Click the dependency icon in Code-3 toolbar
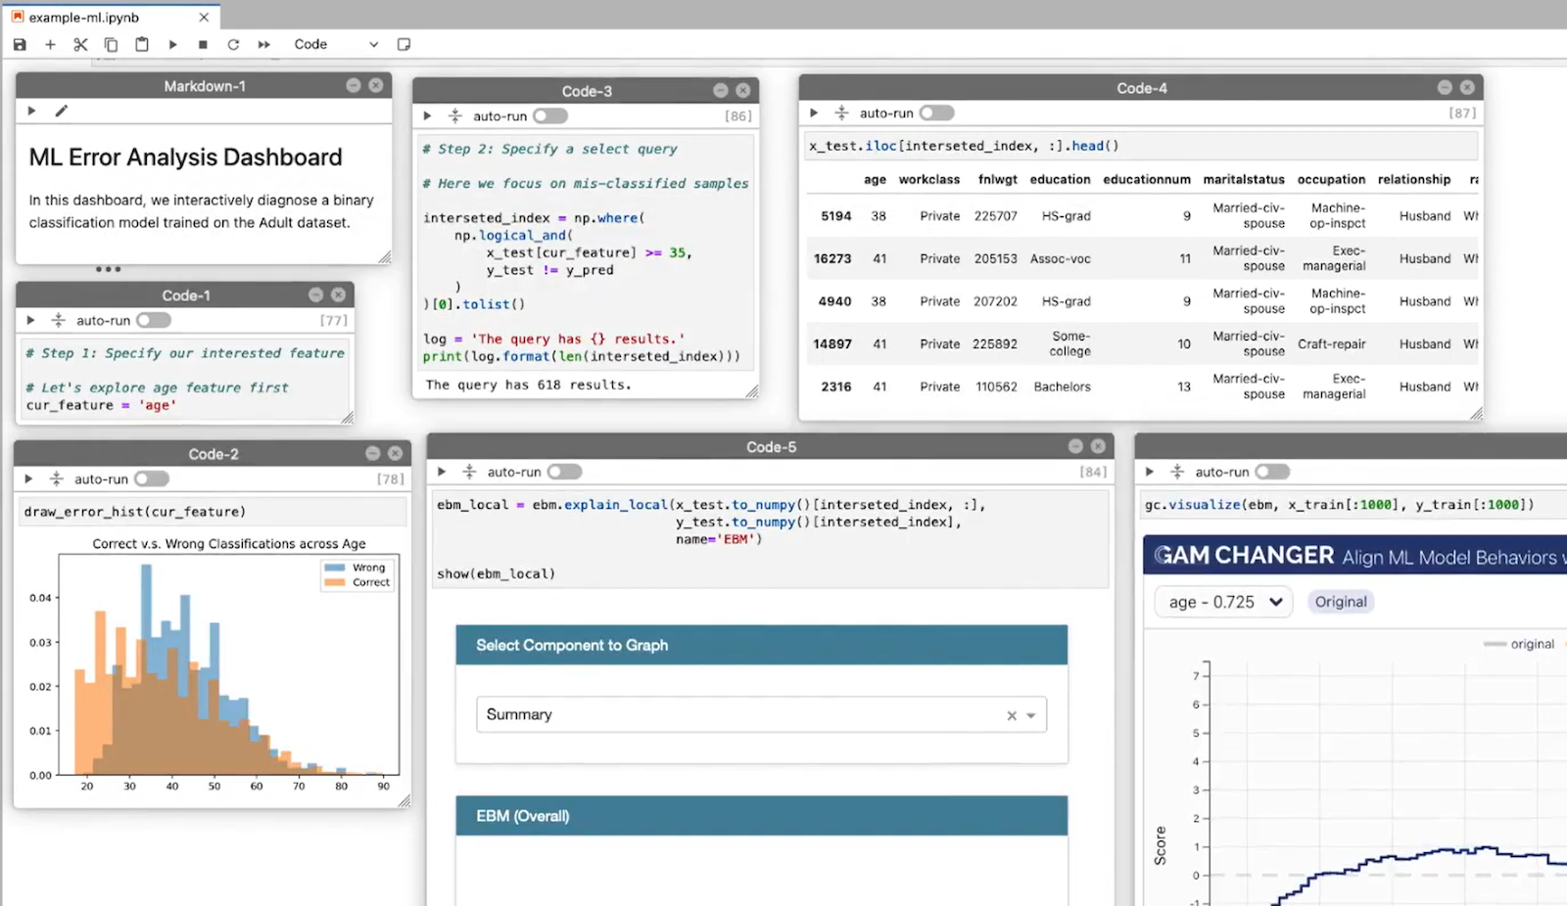This screenshot has width=1567, height=906. point(454,115)
